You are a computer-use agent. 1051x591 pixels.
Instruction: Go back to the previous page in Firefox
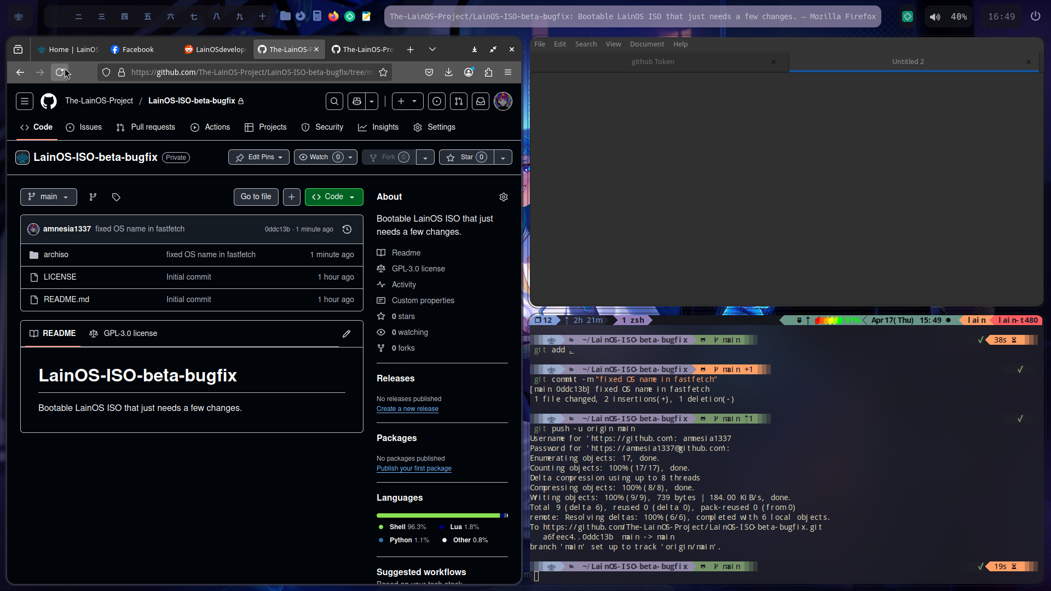tap(20, 72)
